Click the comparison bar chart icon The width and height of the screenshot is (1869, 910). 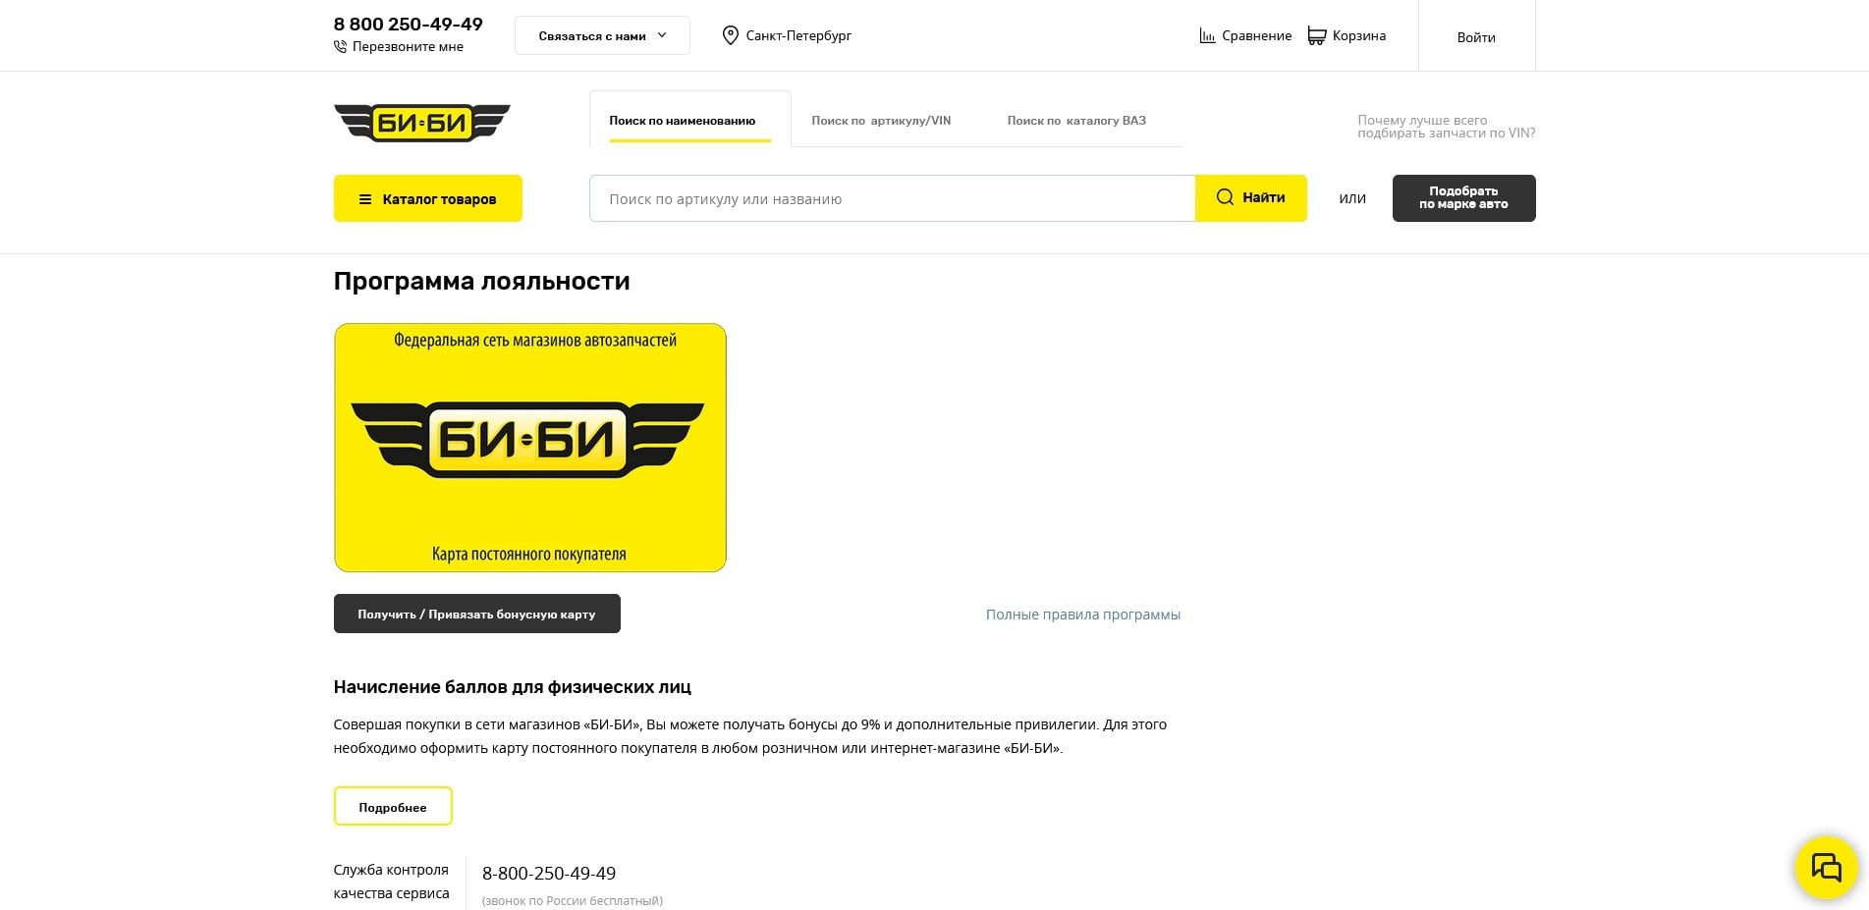1207,35
